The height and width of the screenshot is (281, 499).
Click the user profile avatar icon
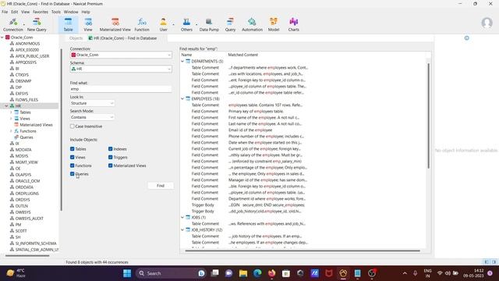[487, 23]
